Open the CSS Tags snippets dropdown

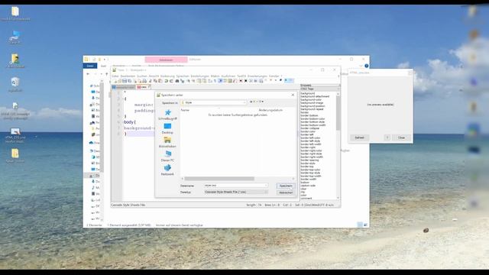pos(319,89)
